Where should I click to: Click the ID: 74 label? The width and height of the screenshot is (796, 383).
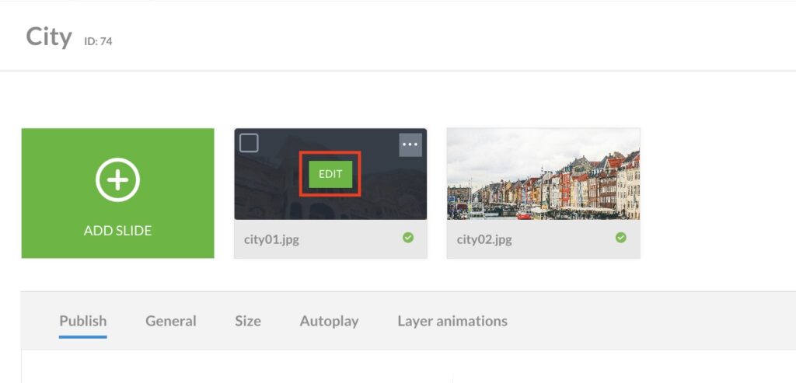point(98,42)
